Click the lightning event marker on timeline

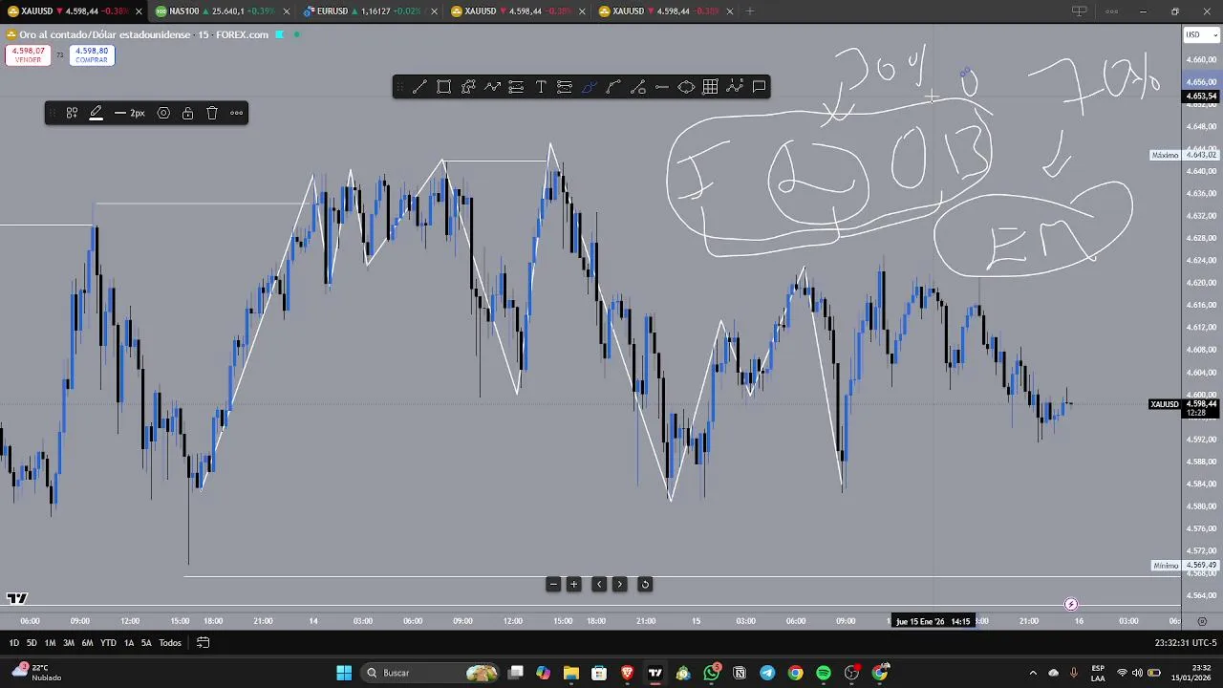click(1071, 604)
